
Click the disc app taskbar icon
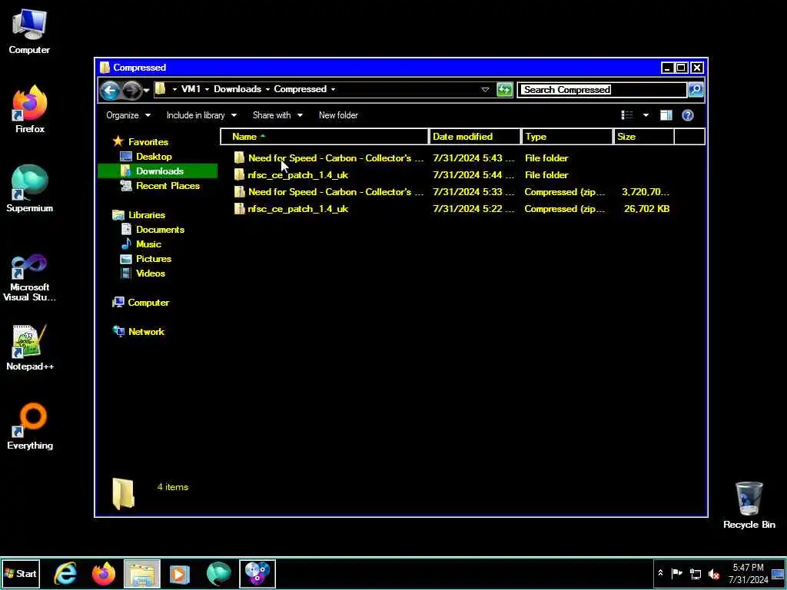coord(257,573)
